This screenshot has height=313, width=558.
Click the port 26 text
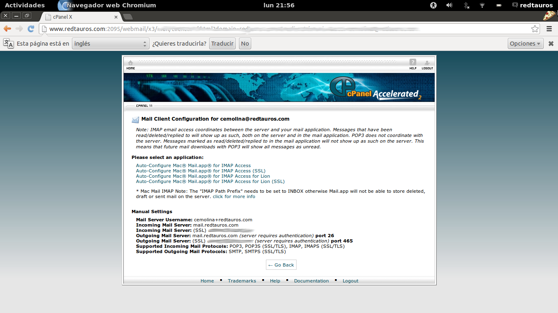tap(325, 236)
